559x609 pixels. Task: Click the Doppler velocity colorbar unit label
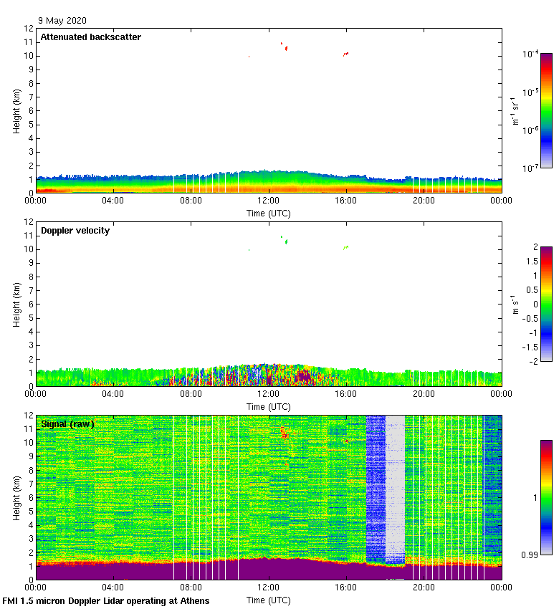(515, 304)
